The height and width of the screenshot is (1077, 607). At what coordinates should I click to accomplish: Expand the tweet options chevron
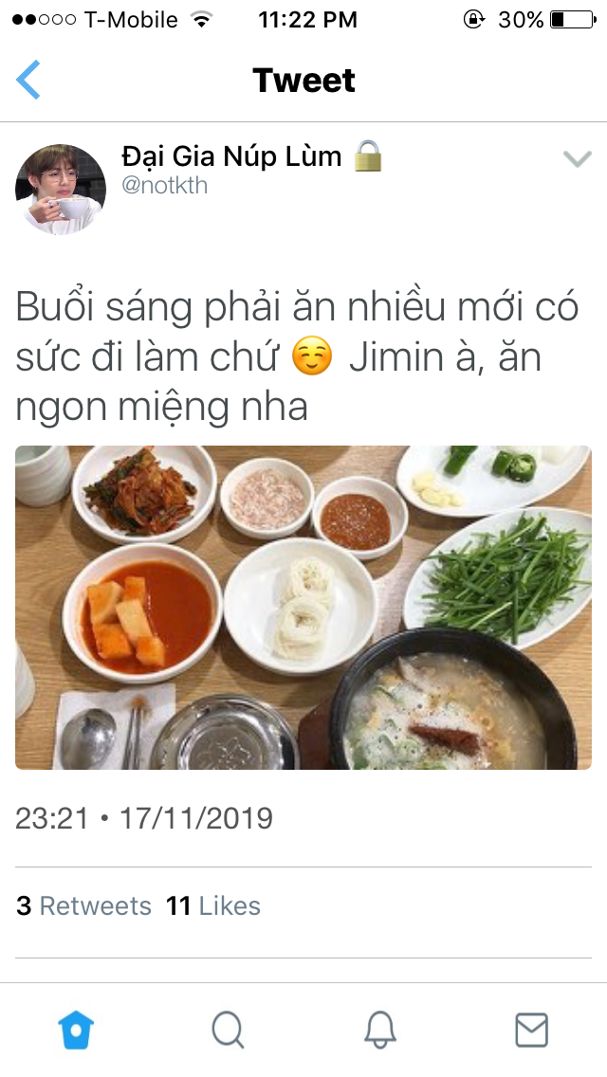tap(578, 158)
